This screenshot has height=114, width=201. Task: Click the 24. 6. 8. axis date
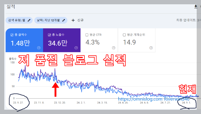pyautogui.click(x=144, y=103)
